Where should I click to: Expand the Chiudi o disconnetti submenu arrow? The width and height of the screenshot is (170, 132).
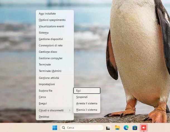point(70,110)
